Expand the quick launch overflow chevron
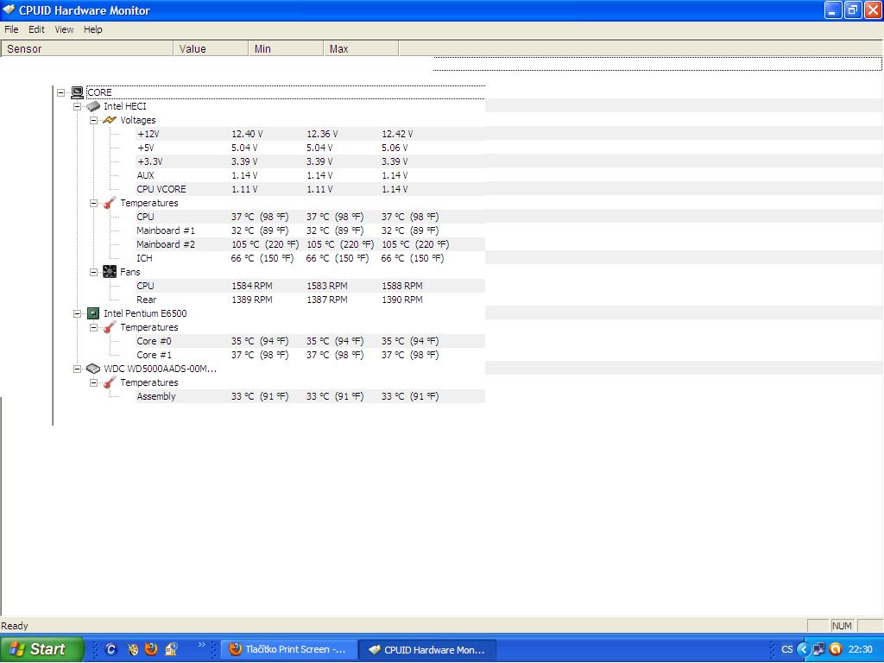This screenshot has height=663, width=884. pyautogui.click(x=202, y=644)
